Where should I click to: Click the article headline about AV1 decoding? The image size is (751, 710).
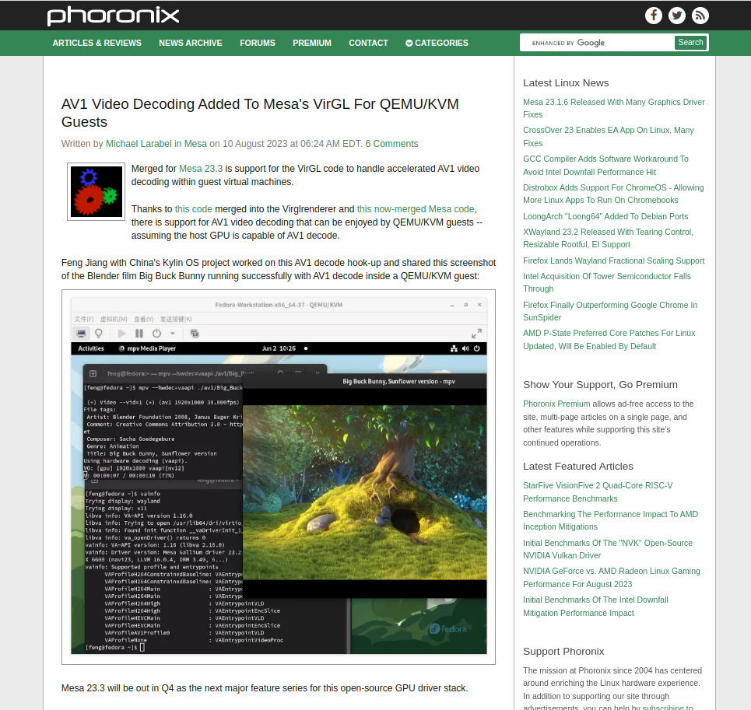coord(260,113)
